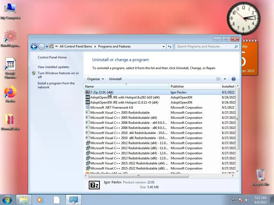The image size is (274, 205).
Task: Open the recent pages dropdown arrow
Action: coord(47,47)
